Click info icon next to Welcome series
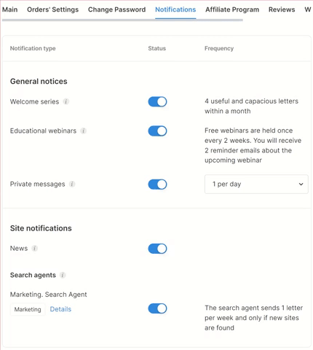 click(66, 101)
